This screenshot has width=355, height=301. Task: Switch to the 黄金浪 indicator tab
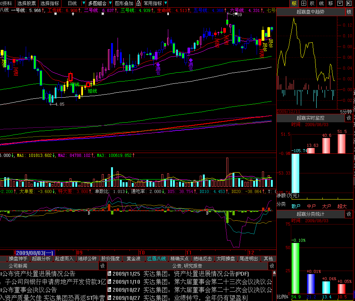pyautogui.click(x=134, y=259)
